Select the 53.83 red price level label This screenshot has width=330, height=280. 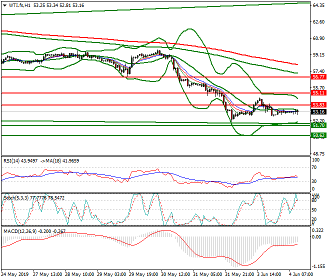pyautogui.click(x=318, y=105)
